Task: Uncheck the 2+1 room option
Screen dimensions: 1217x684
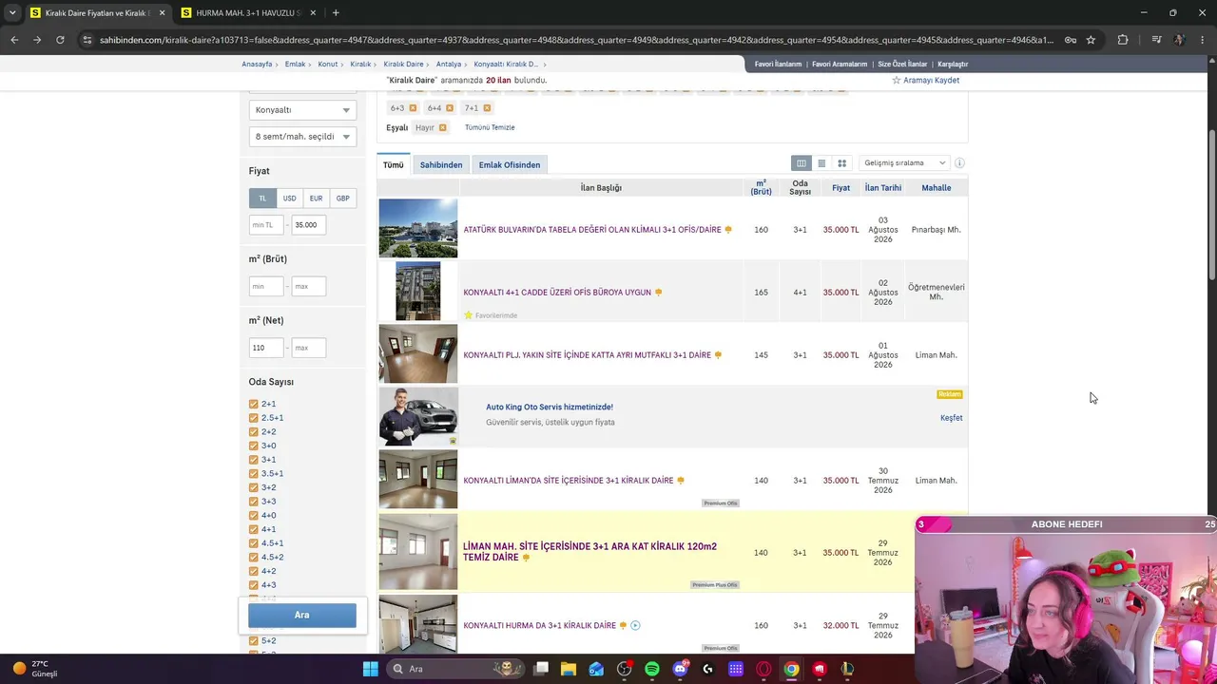Action: 254,404
